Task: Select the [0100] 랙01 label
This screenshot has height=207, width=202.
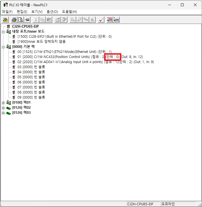Action: [x=21, y=103]
